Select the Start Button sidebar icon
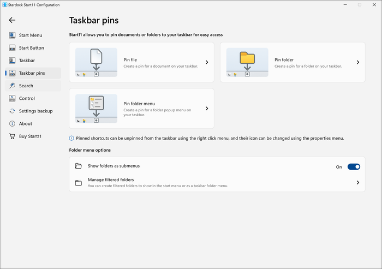 (12, 48)
